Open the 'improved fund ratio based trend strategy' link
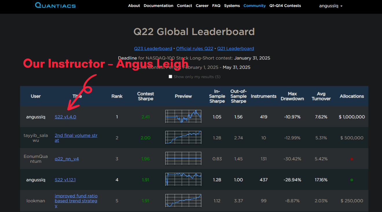Viewport: 382px width, 212px height. (76, 201)
